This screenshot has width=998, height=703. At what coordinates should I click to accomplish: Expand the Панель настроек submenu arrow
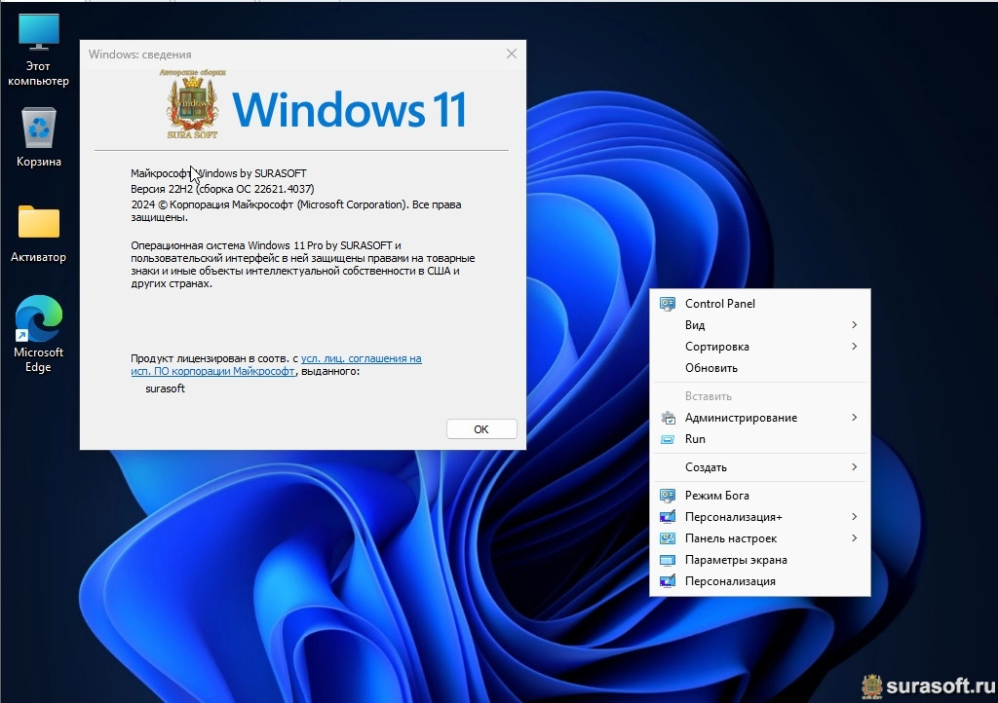tap(854, 538)
